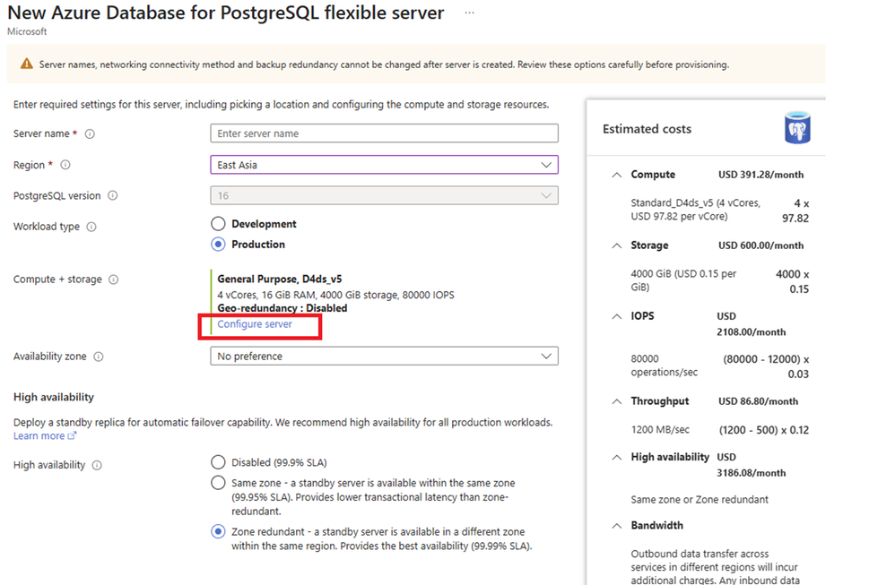
Task: Collapse the High availability cost section
Action: coord(616,457)
